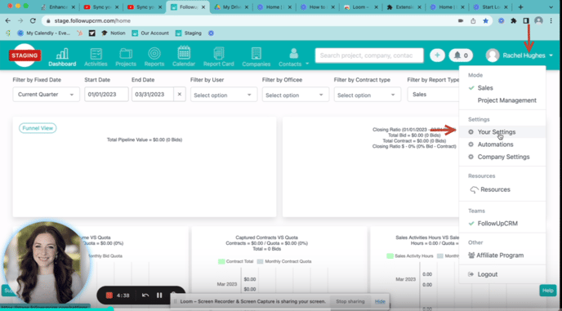562x311 pixels.
Task: Open Filter by Officee dropdown
Action: pos(296,95)
